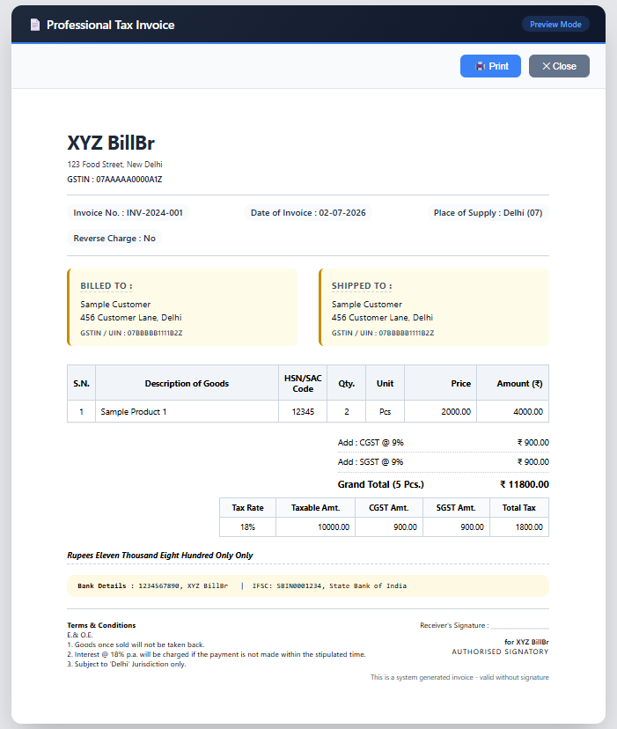Click Date of Invoice : 02-07-2026
Image resolution: width=617 pixels, height=729 pixels.
(x=308, y=213)
